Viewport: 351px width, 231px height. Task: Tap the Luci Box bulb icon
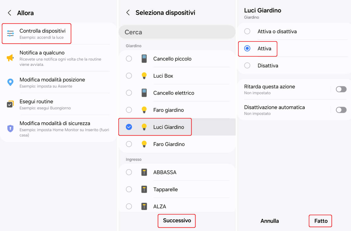click(144, 76)
